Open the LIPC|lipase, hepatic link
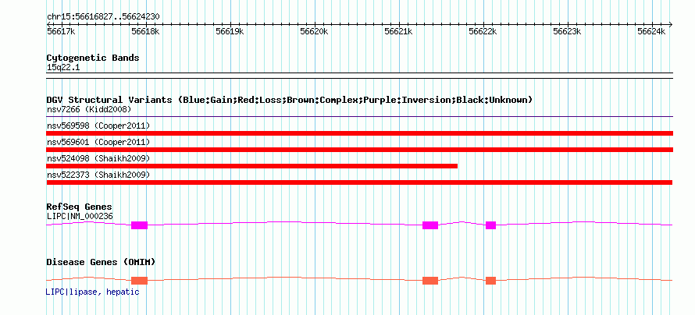Image resolution: width=695 pixels, height=315 pixels. point(93,292)
